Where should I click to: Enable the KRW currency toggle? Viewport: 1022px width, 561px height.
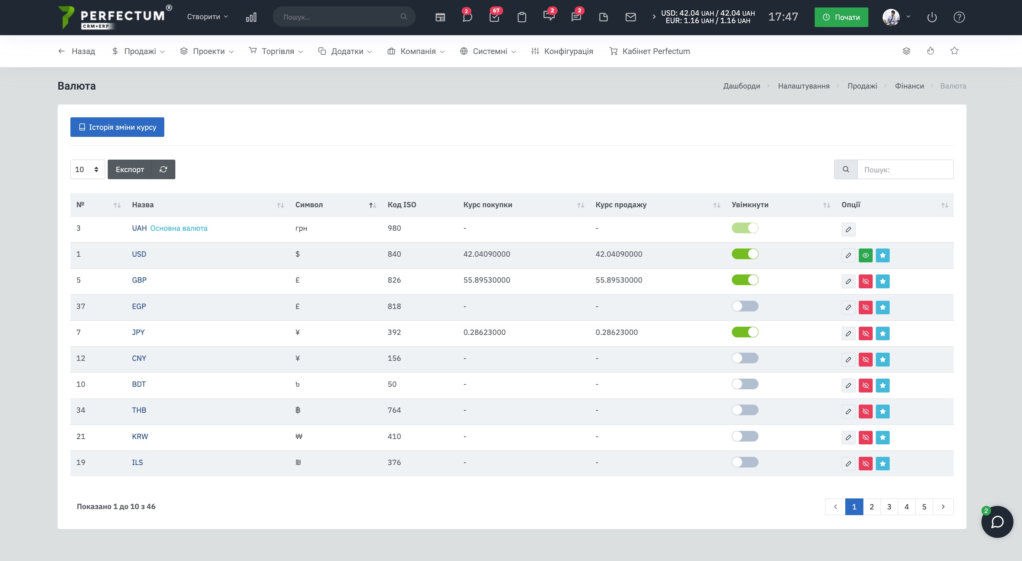(x=745, y=436)
